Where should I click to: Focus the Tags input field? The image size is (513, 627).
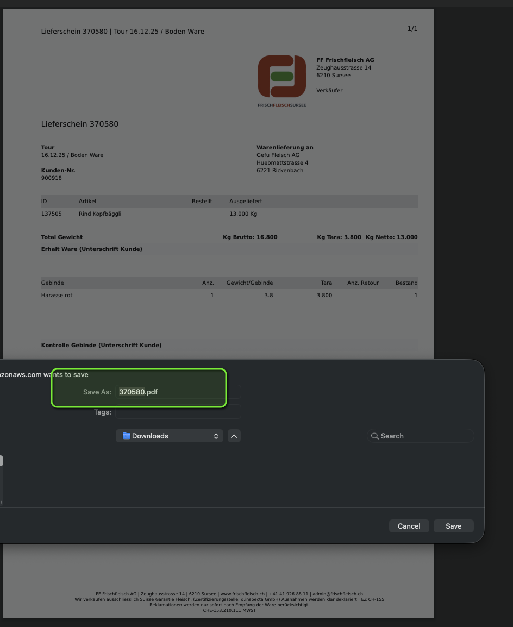point(178,412)
